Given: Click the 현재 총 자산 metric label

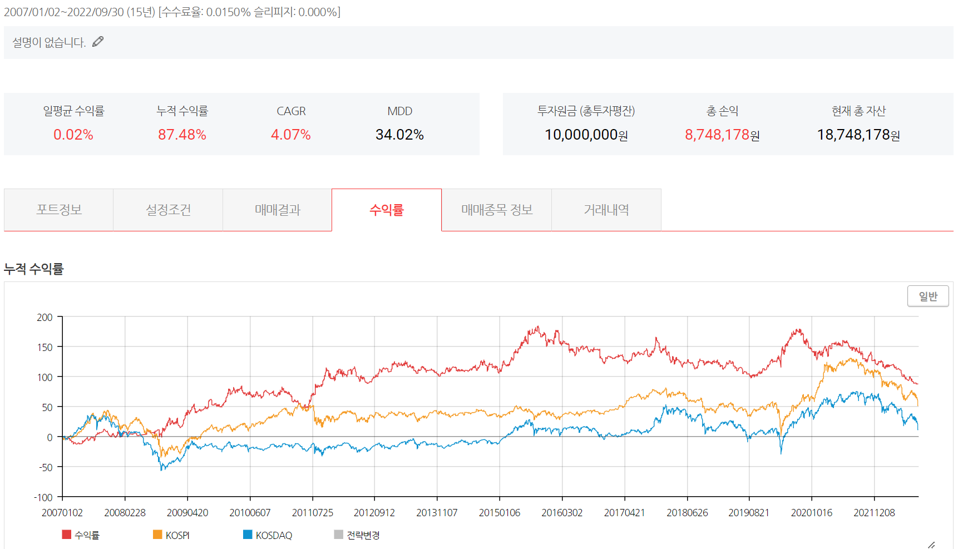Looking at the screenshot, I should click(x=858, y=111).
